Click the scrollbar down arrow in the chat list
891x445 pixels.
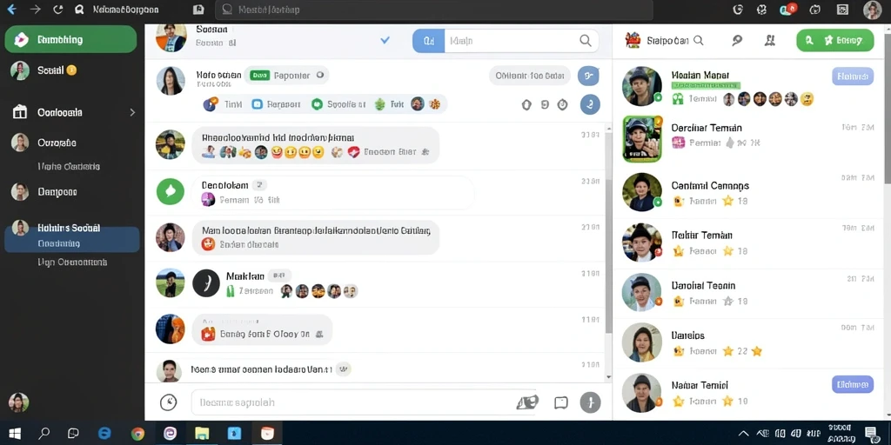click(608, 377)
